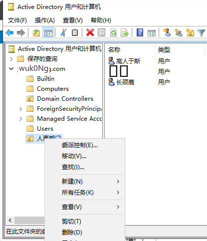Click the 人事部门 OU folder icon
Viewport: 207px width, 241px height.
[x=30, y=138]
